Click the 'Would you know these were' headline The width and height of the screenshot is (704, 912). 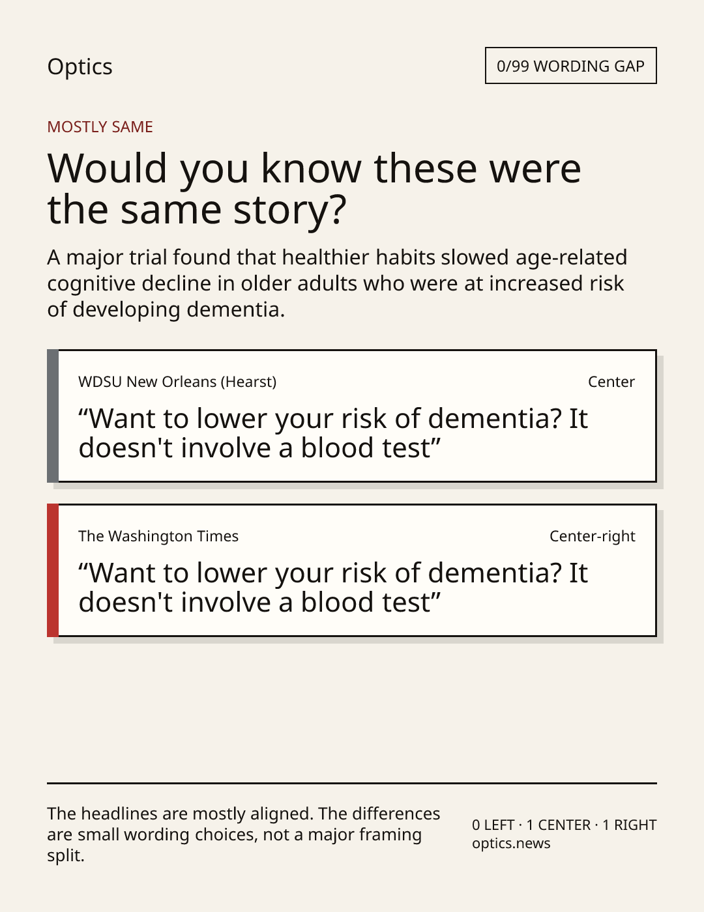(x=314, y=189)
